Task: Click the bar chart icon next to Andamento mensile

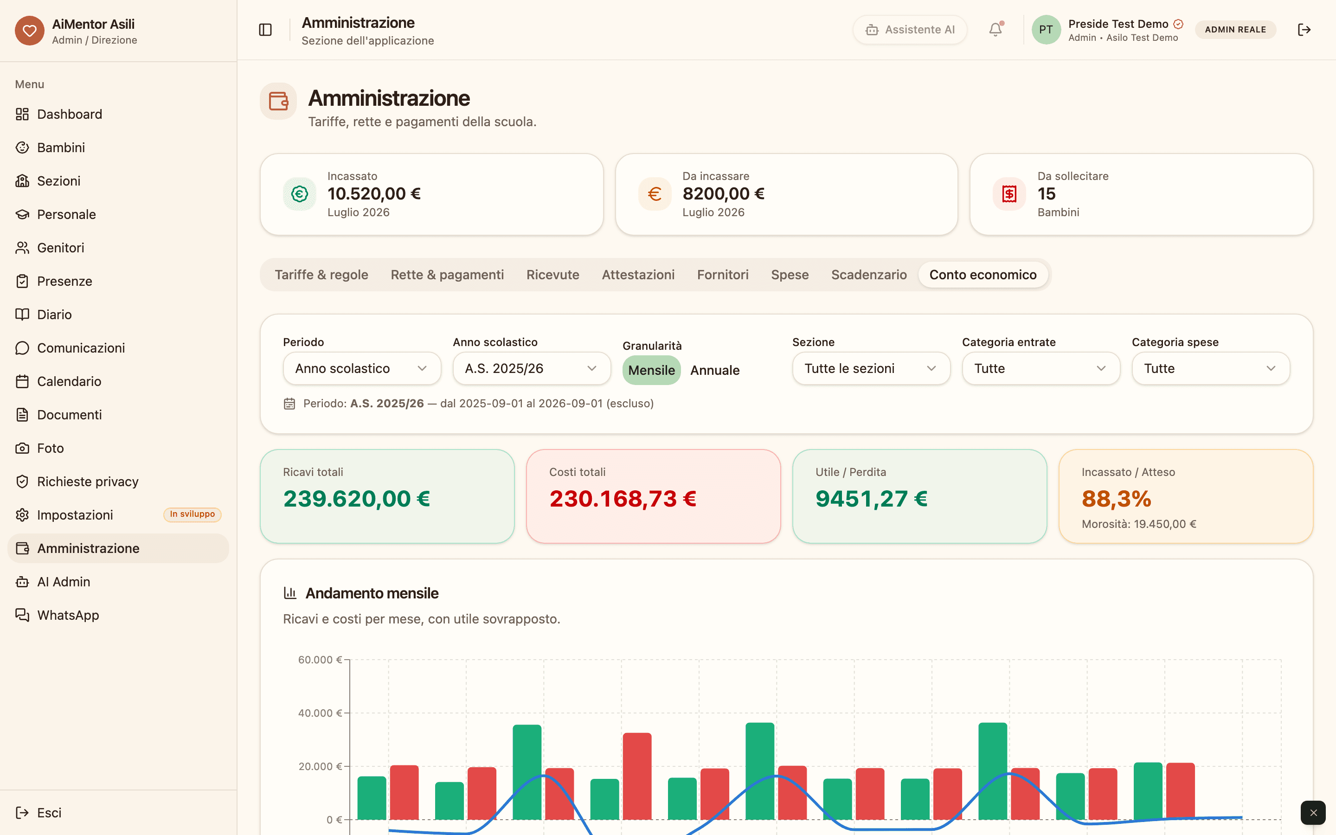Action: point(290,593)
